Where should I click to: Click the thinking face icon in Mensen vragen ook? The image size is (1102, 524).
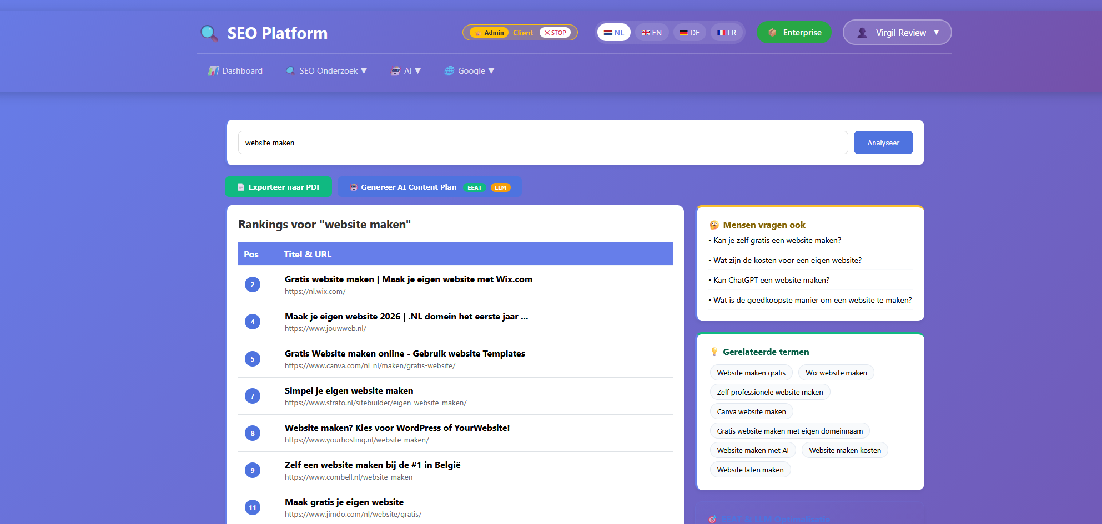coord(714,225)
